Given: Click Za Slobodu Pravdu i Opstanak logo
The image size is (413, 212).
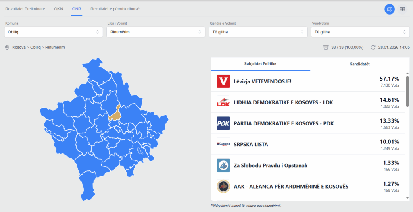Looking at the screenshot, I should click(223, 165).
